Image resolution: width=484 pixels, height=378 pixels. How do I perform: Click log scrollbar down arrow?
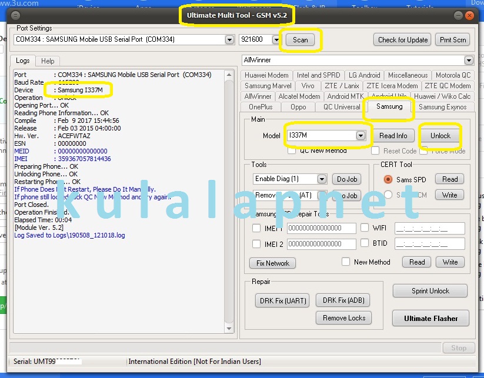(229, 329)
